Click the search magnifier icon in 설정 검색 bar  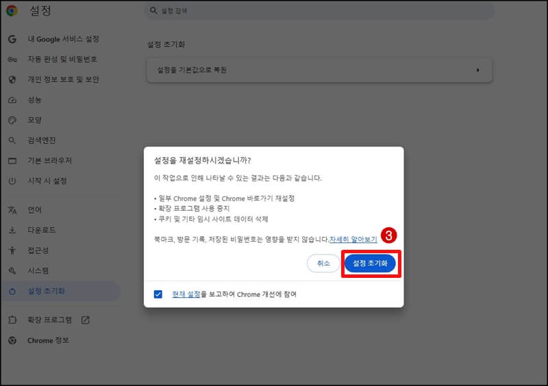coord(153,10)
